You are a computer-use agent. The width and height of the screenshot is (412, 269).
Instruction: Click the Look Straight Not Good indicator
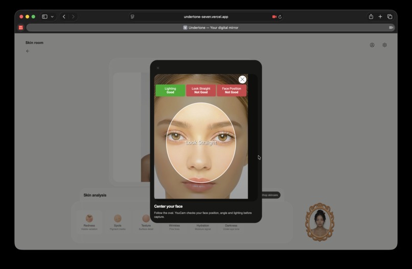click(201, 90)
